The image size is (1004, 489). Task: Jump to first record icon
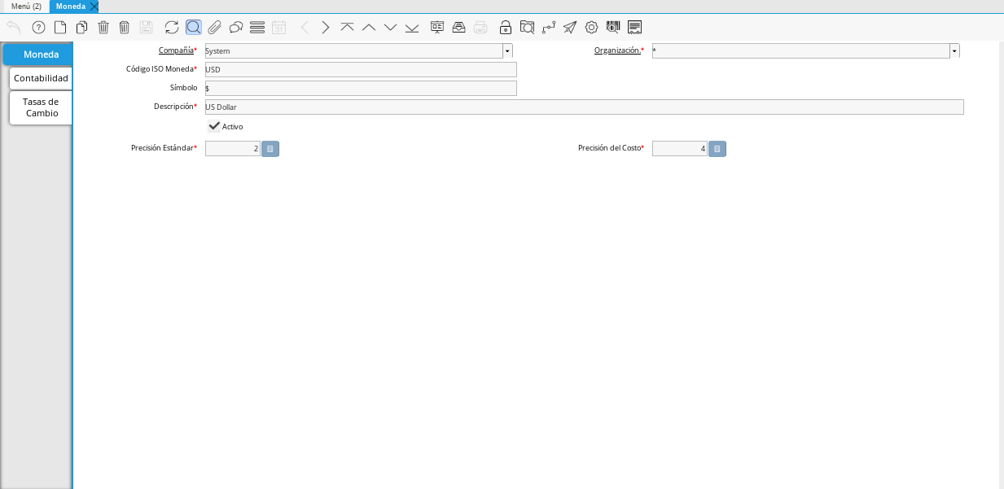click(x=348, y=27)
